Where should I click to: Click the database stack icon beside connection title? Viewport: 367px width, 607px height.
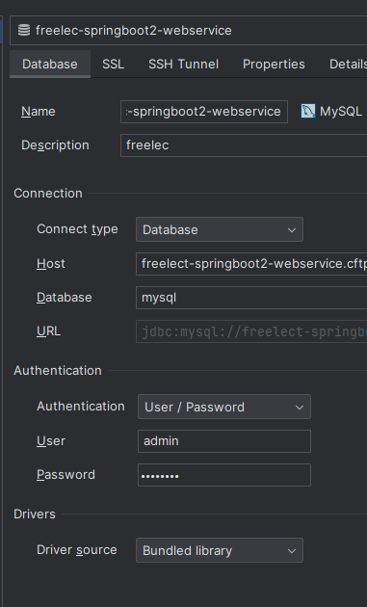24,30
